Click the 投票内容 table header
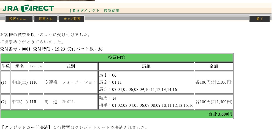 click(x=117, y=58)
